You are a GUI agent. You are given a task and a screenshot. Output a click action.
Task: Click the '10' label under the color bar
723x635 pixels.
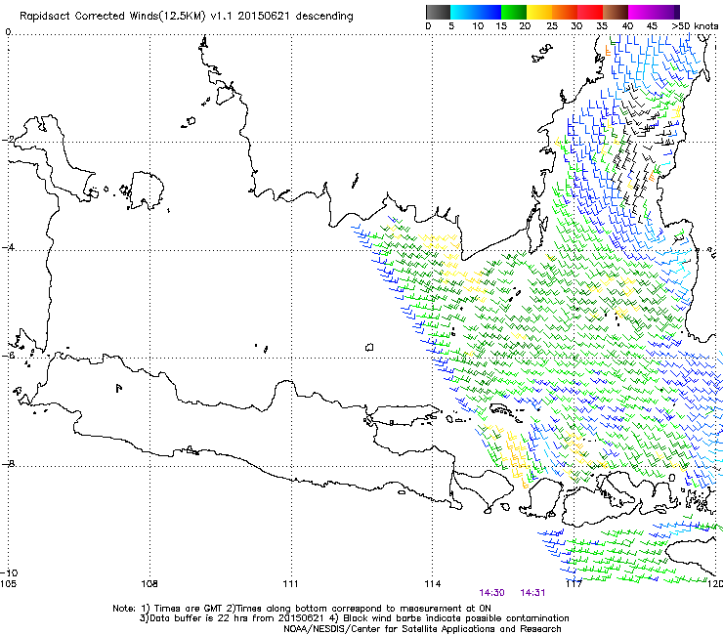[x=478, y=26]
